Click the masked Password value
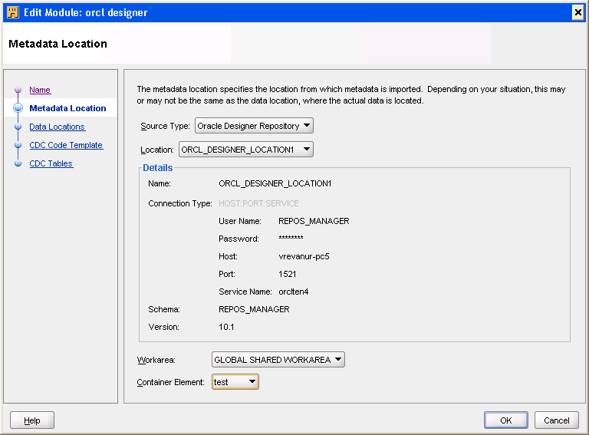Image resolution: width=589 pixels, height=435 pixels. point(291,239)
